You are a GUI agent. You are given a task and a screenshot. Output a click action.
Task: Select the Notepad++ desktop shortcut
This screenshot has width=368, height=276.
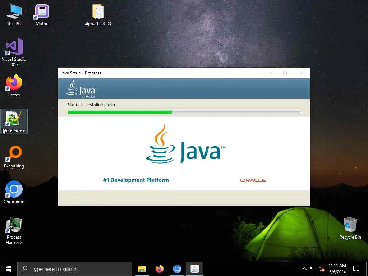[x=14, y=121]
